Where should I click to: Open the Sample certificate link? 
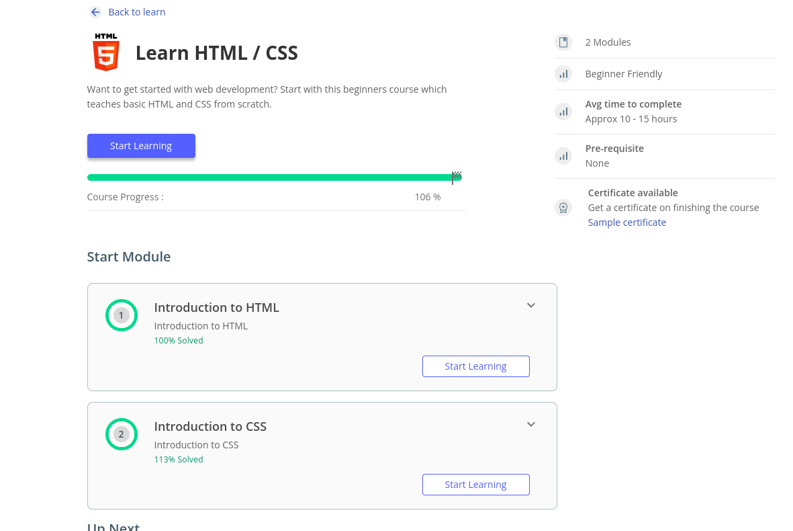pos(627,222)
